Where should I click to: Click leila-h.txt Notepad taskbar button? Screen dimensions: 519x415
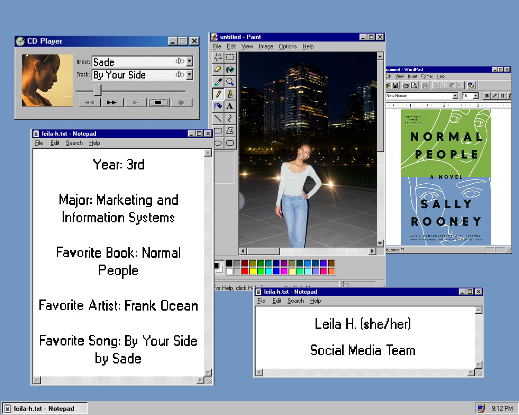45,408
